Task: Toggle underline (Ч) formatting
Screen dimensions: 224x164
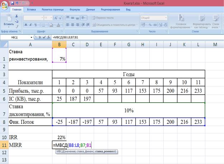Action: 36,25
